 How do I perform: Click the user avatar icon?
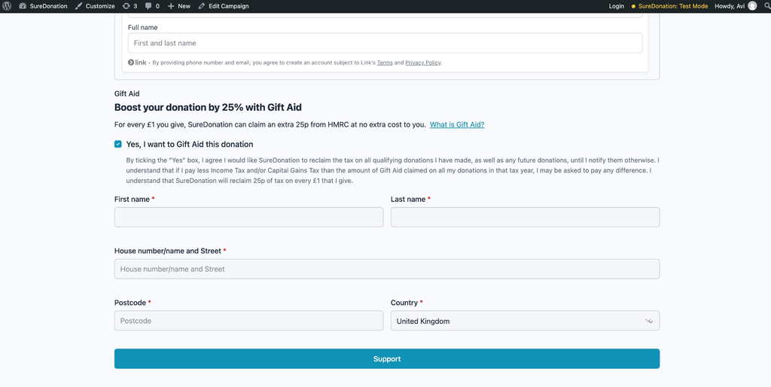(x=752, y=6)
